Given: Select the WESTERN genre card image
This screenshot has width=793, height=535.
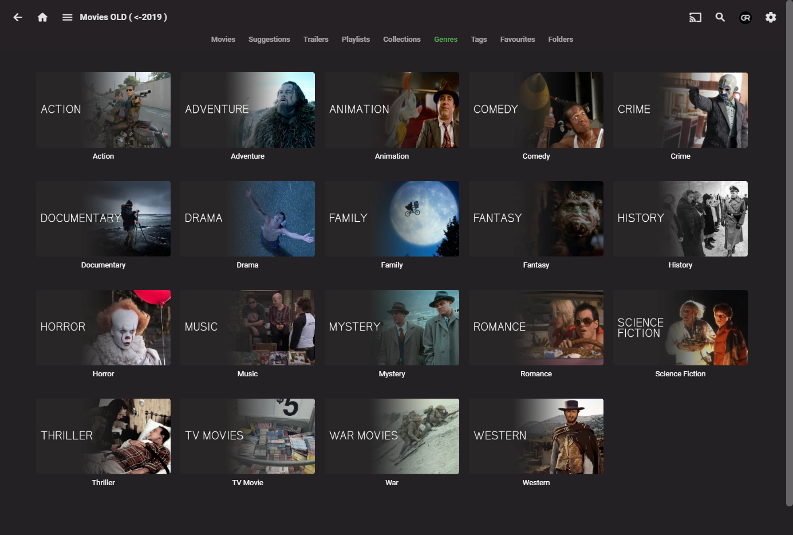Looking at the screenshot, I should [536, 436].
